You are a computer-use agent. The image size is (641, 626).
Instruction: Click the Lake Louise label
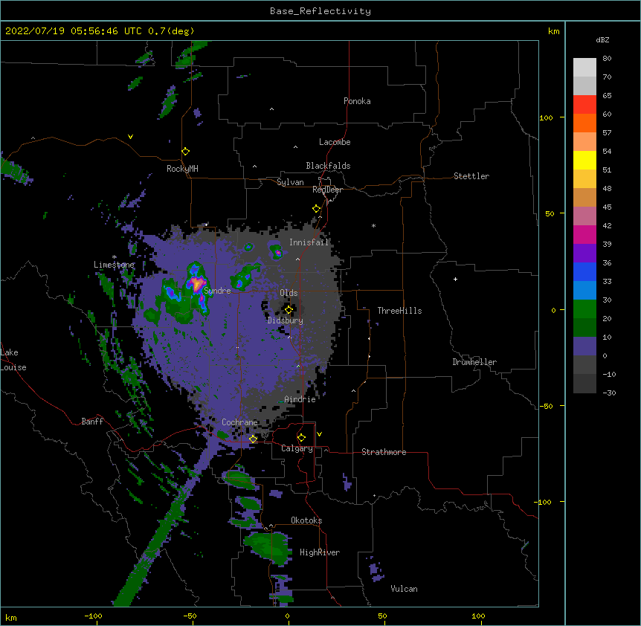tap(12, 360)
